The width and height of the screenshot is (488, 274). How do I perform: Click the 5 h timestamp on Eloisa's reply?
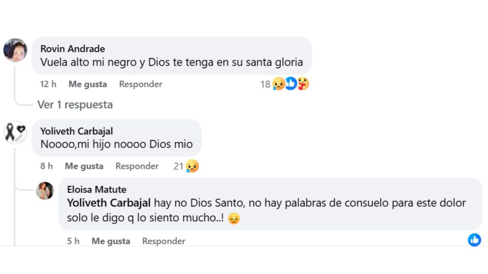[x=73, y=241]
